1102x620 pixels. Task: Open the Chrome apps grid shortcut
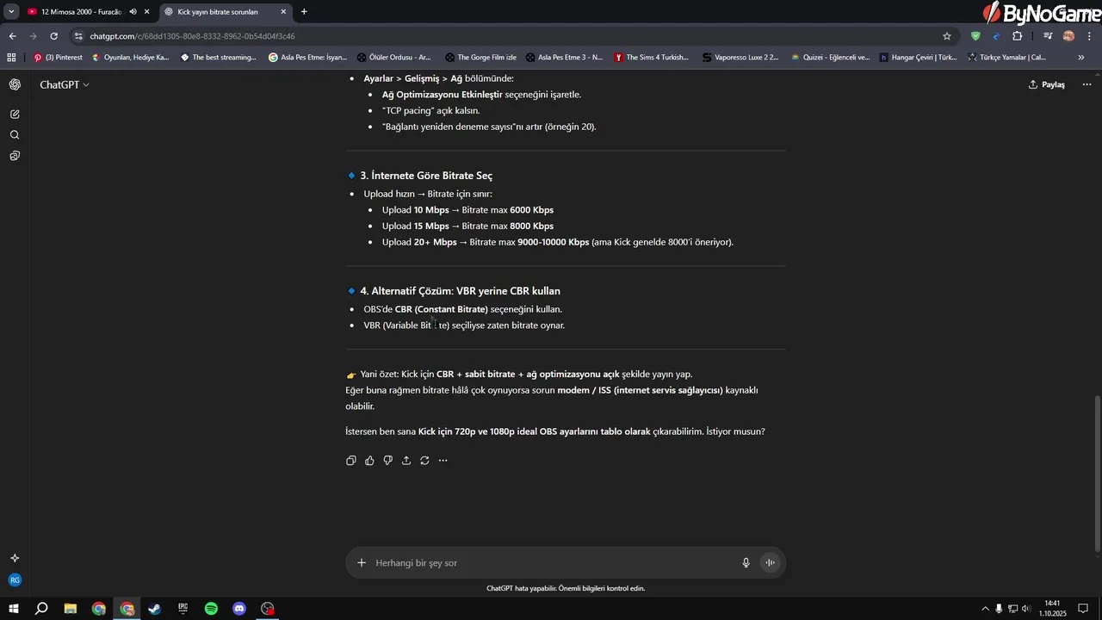tap(11, 57)
